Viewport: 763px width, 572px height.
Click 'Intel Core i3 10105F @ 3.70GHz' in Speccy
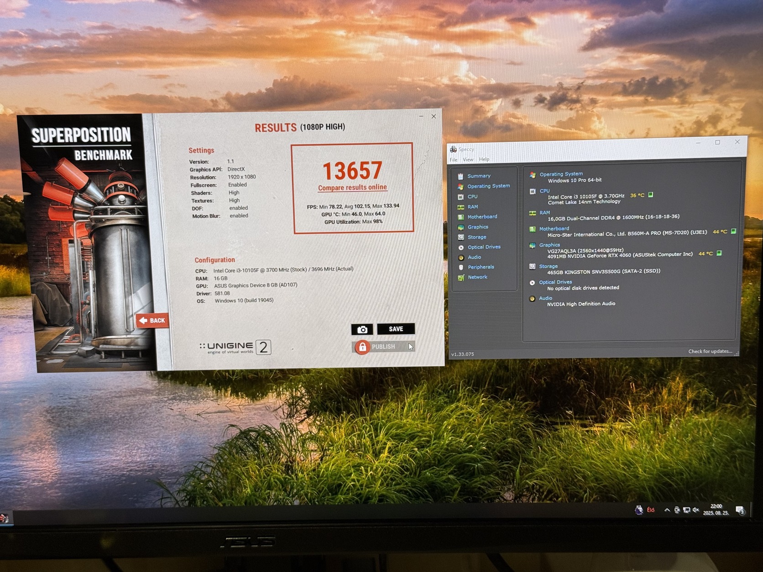(586, 197)
